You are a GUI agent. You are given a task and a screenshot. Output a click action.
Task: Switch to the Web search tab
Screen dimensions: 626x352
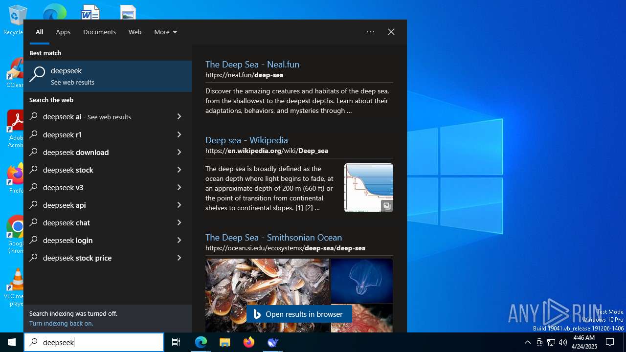click(x=135, y=32)
